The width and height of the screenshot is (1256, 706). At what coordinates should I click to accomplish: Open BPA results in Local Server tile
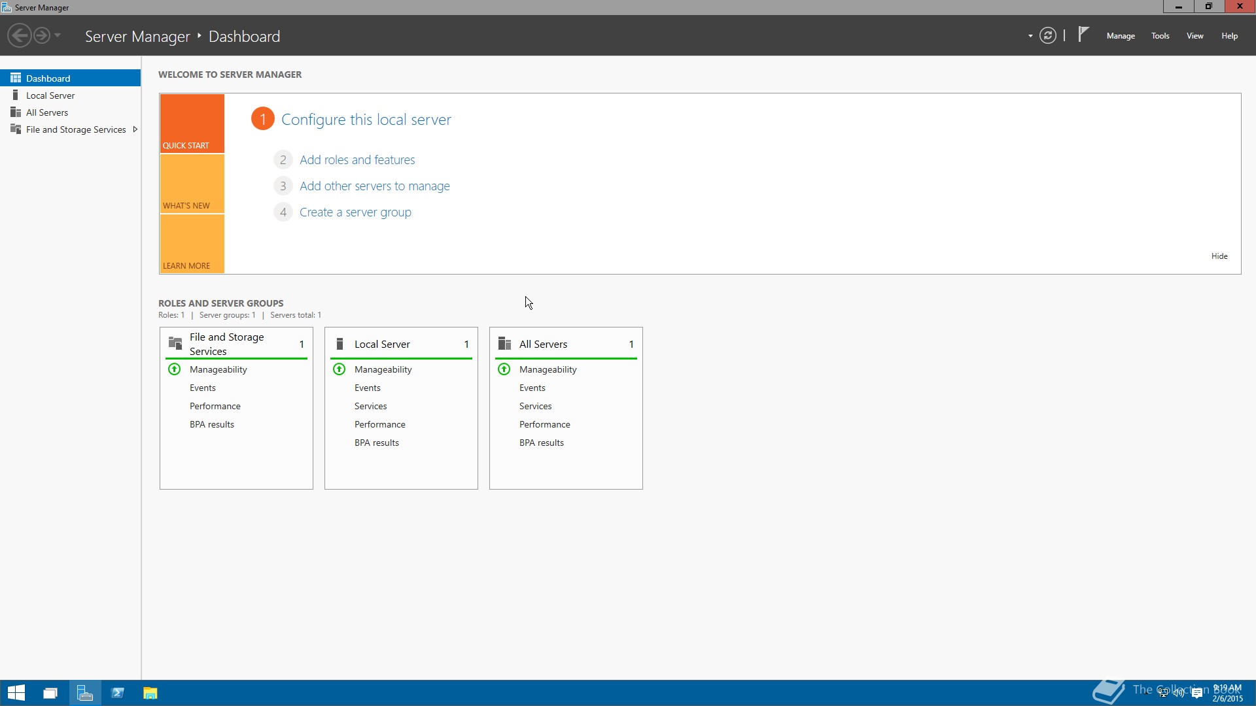pyautogui.click(x=376, y=443)
